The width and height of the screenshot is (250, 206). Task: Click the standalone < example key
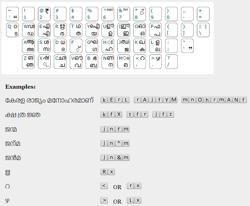pyautogui.click(x=104, y=186)
